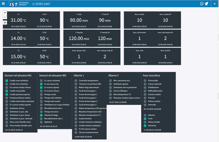Open the rocket icon in the header
Viewport: 219px width, 142px height.
[x=206, y=4]
